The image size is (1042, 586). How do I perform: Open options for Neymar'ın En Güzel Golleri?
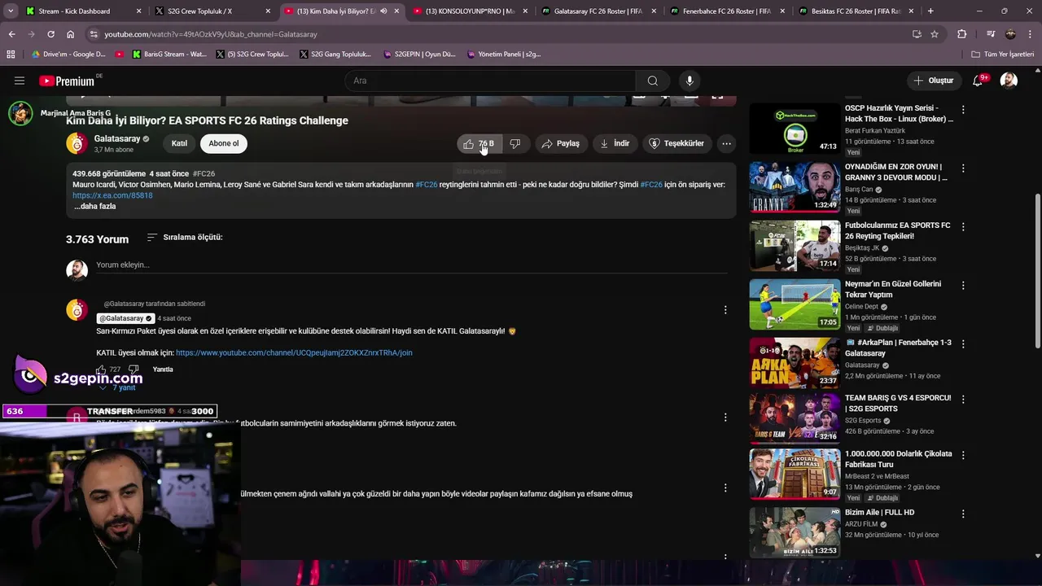[x=963, y=285]
